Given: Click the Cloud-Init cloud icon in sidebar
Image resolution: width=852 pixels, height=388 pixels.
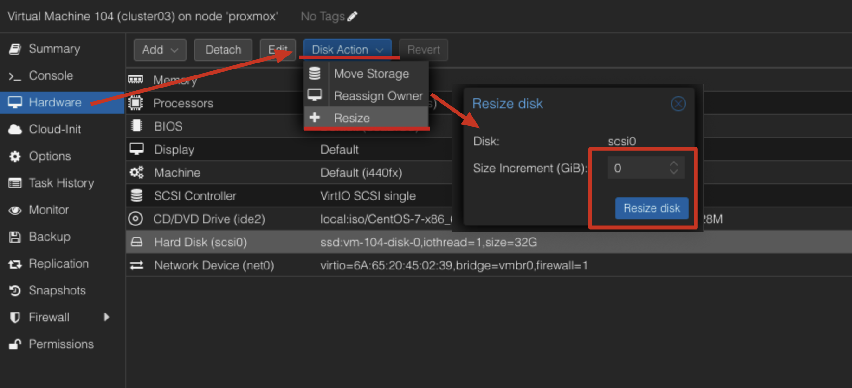Looking at the screenshot, I should click(x=15, y=129).
